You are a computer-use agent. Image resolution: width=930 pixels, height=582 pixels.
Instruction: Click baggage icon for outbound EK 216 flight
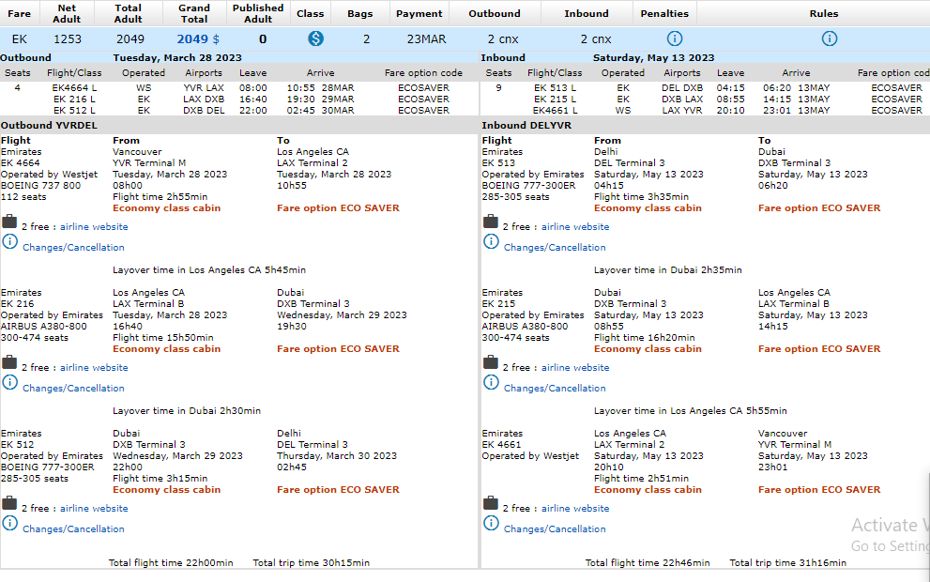(9, 362)
